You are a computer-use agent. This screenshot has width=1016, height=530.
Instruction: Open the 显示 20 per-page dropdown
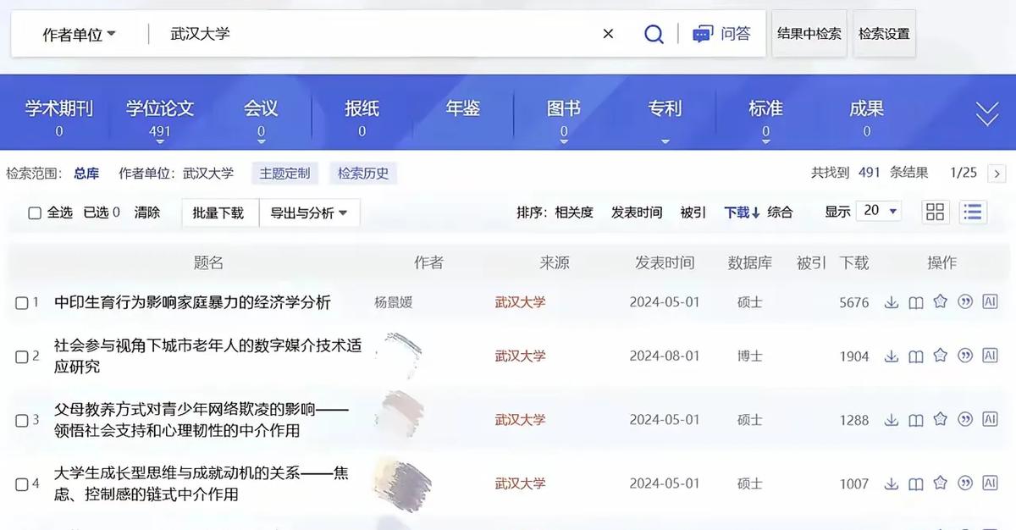coord(879,211)
